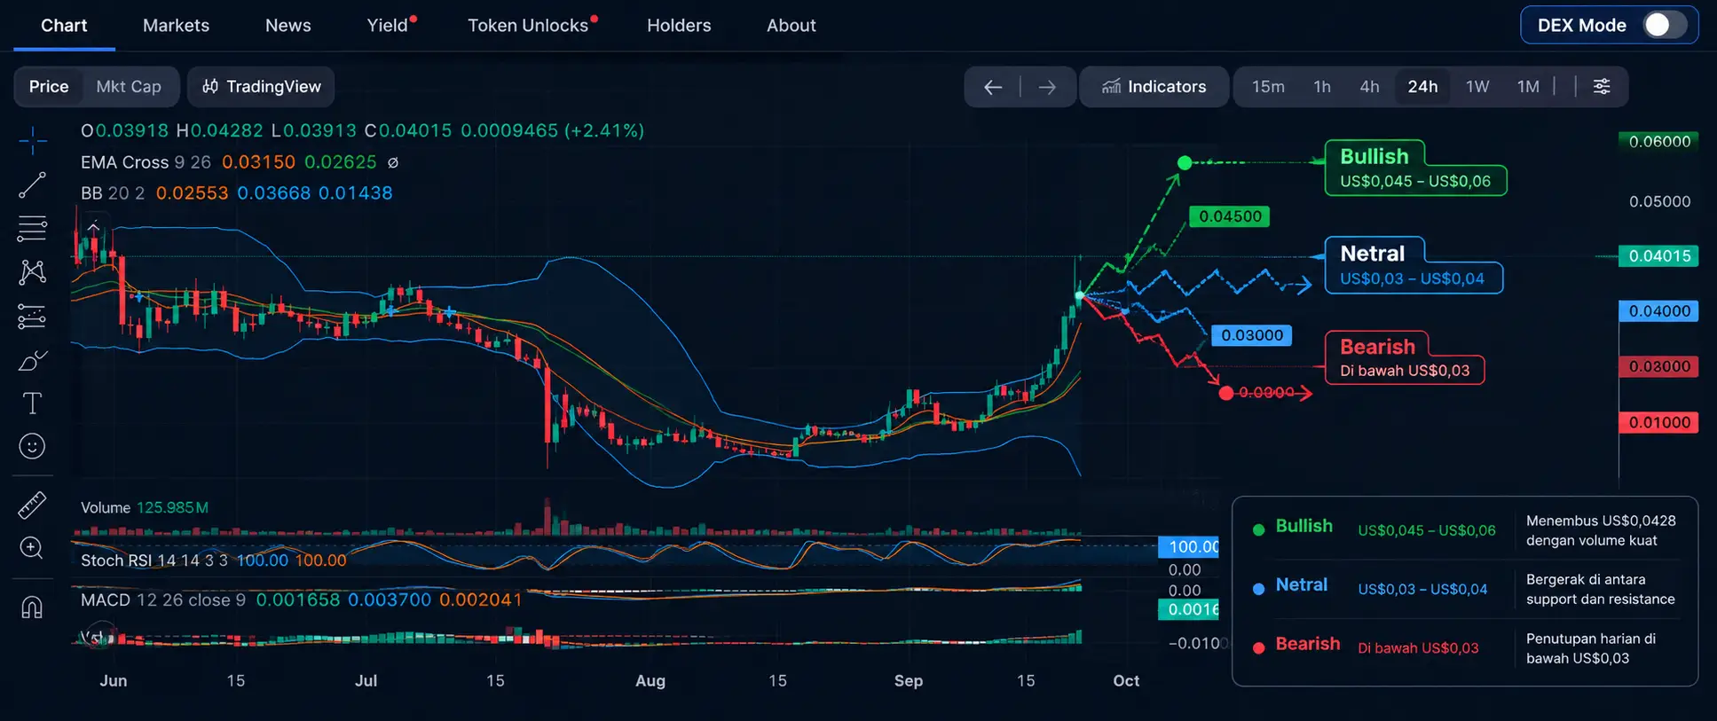Switch to the Holders tab
1717x721 pixels.
pos(679,25)
